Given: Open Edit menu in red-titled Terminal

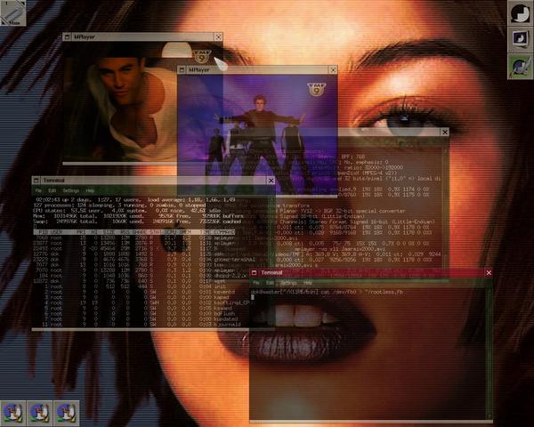Looking at the screenshot, I should [270, 283].
